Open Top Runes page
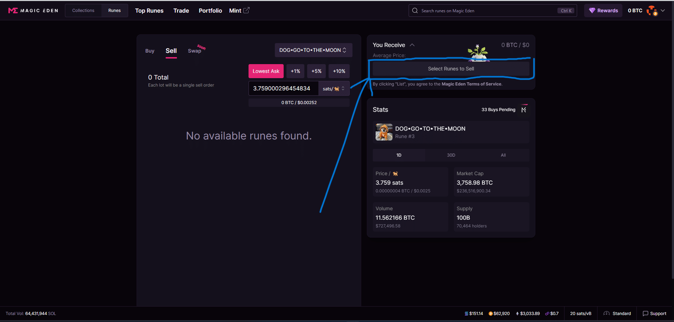Screen dimensions: 674x322 click(x=149, y=11)
